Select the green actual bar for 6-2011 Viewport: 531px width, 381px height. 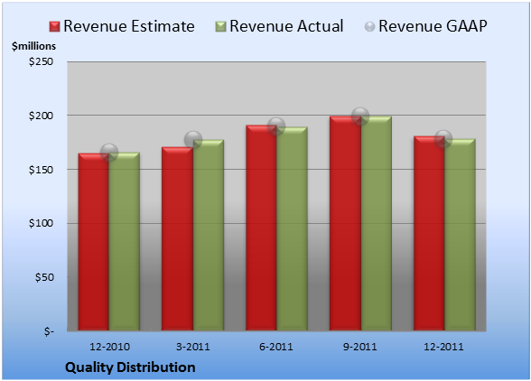(292, 228)
